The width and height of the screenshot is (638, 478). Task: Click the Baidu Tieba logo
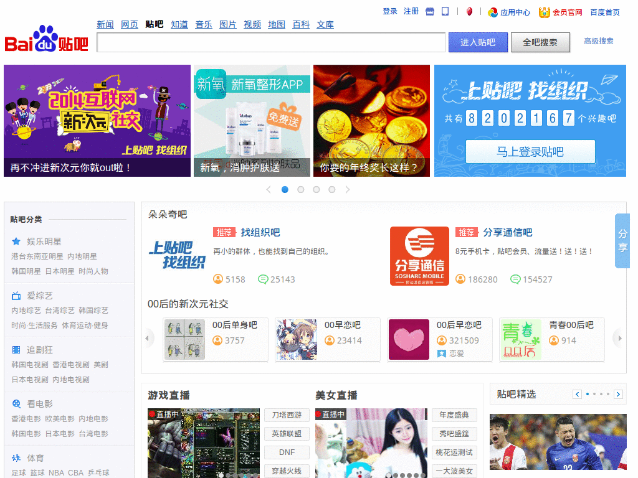pos(47,40)
